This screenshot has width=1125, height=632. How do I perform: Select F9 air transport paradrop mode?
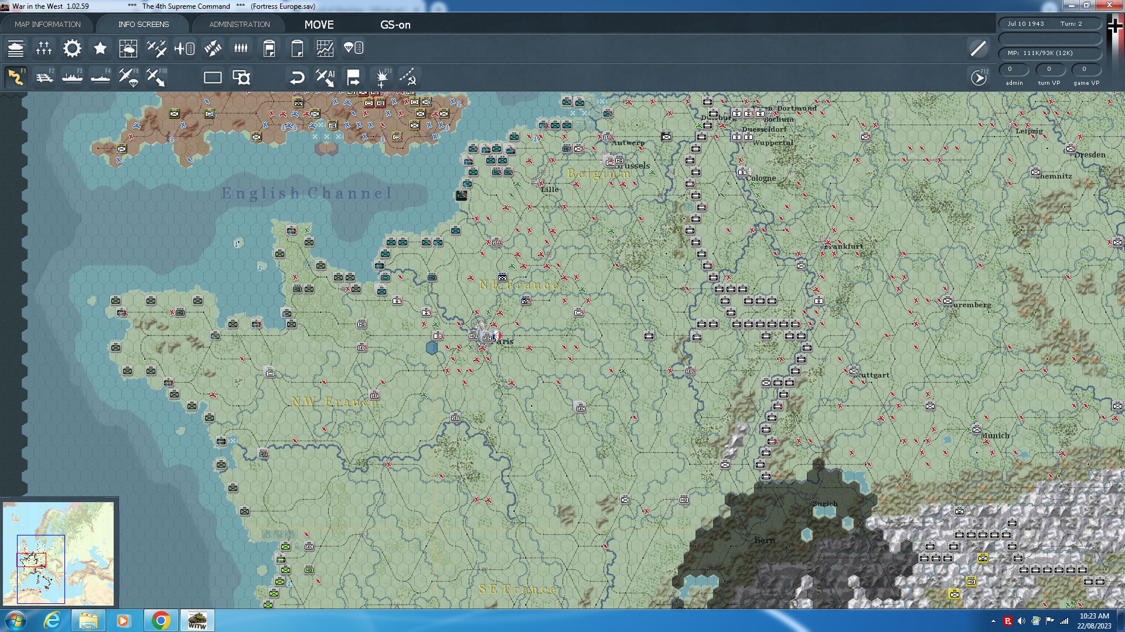click(x=128, y=77)
